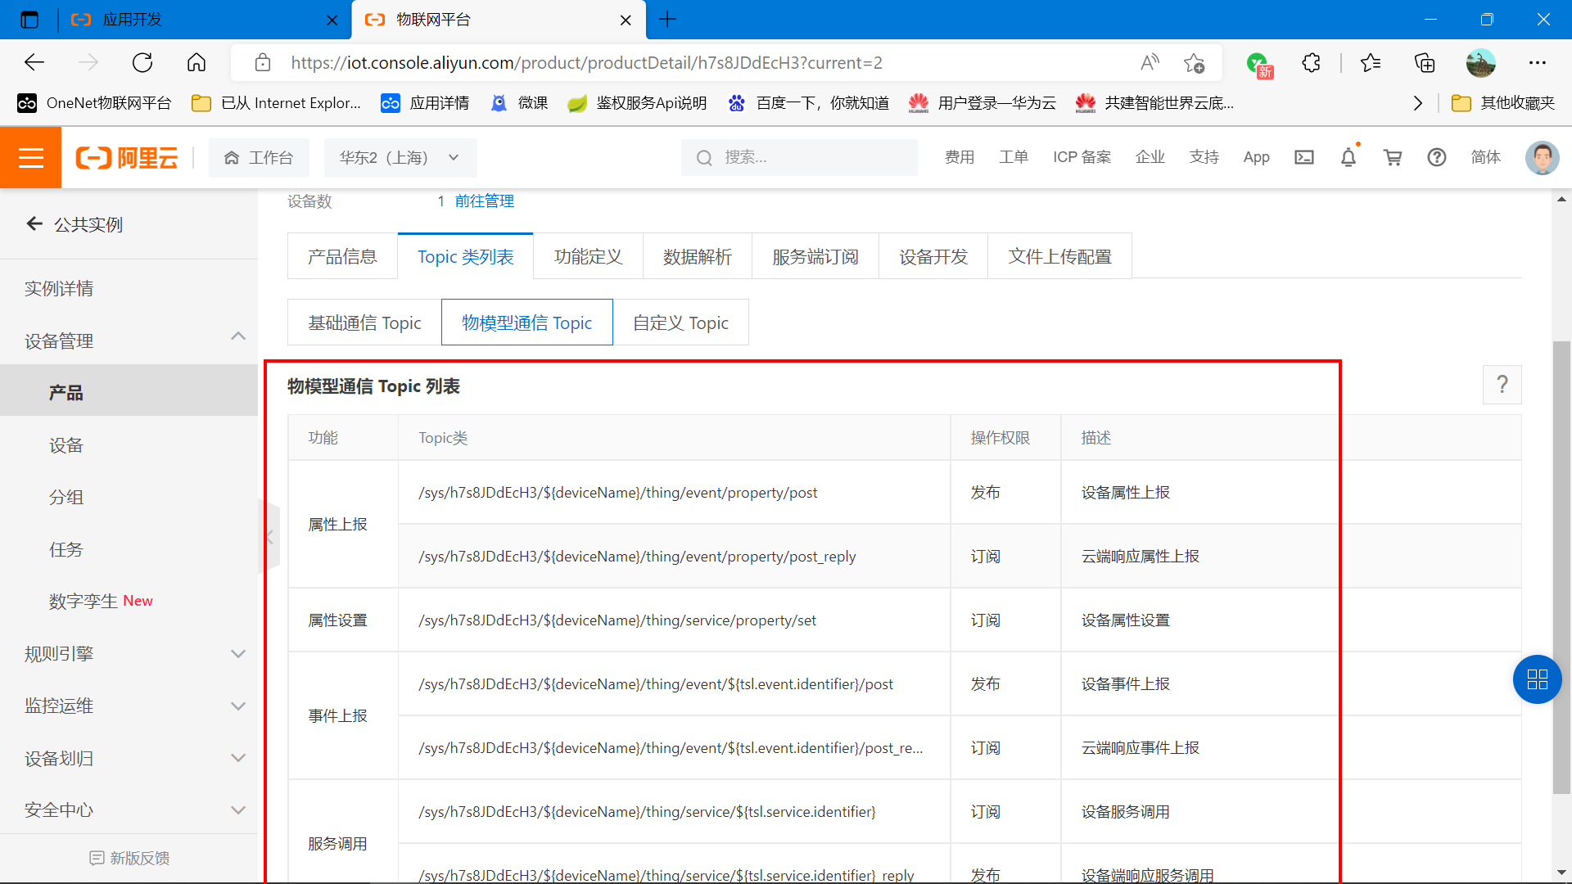
Task: Select the 物模型通信 Topic sub-tab
Action: 526,322
